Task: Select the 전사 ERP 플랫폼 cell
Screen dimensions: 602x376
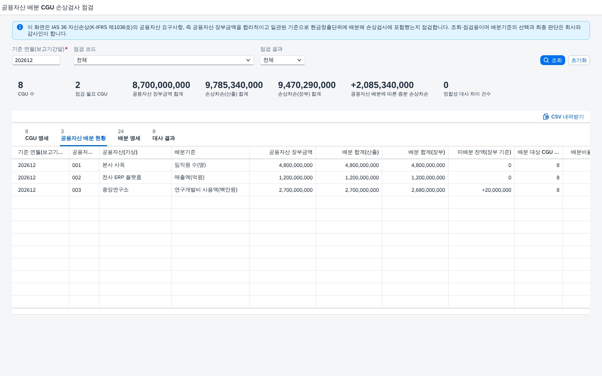Action: pos(135,177)
